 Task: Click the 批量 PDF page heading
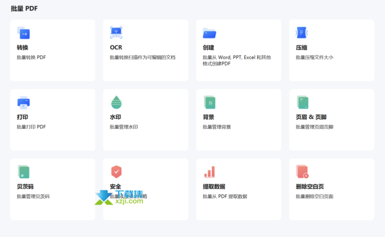24,8
